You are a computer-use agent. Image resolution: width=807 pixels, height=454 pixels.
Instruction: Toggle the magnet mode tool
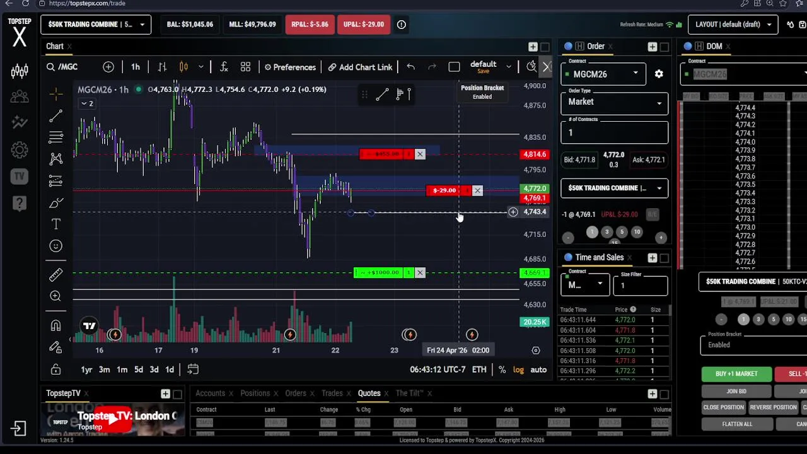(x=56, y=325)
